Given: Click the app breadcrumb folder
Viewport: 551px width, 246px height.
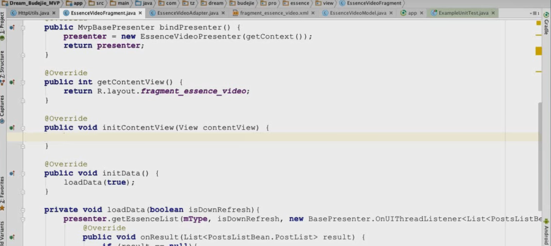Looking at the screenshot, I should [75, 3].
